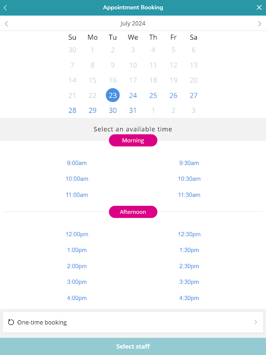Screen dimensions: 266x355
Task: Click the selected date 23
Action: click(113, 95)
